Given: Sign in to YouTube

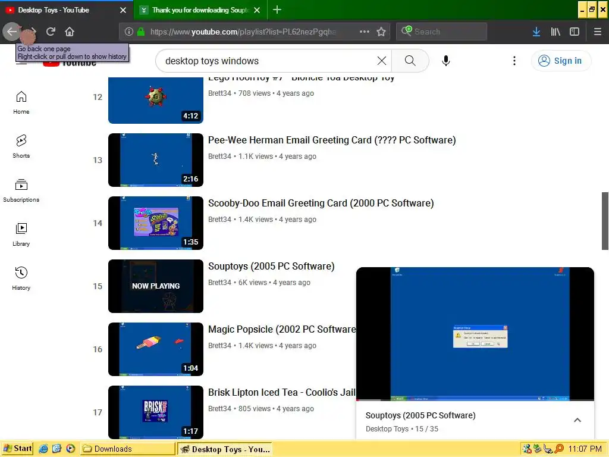Looking at the screenshot, I should click(x=560, y=61).
